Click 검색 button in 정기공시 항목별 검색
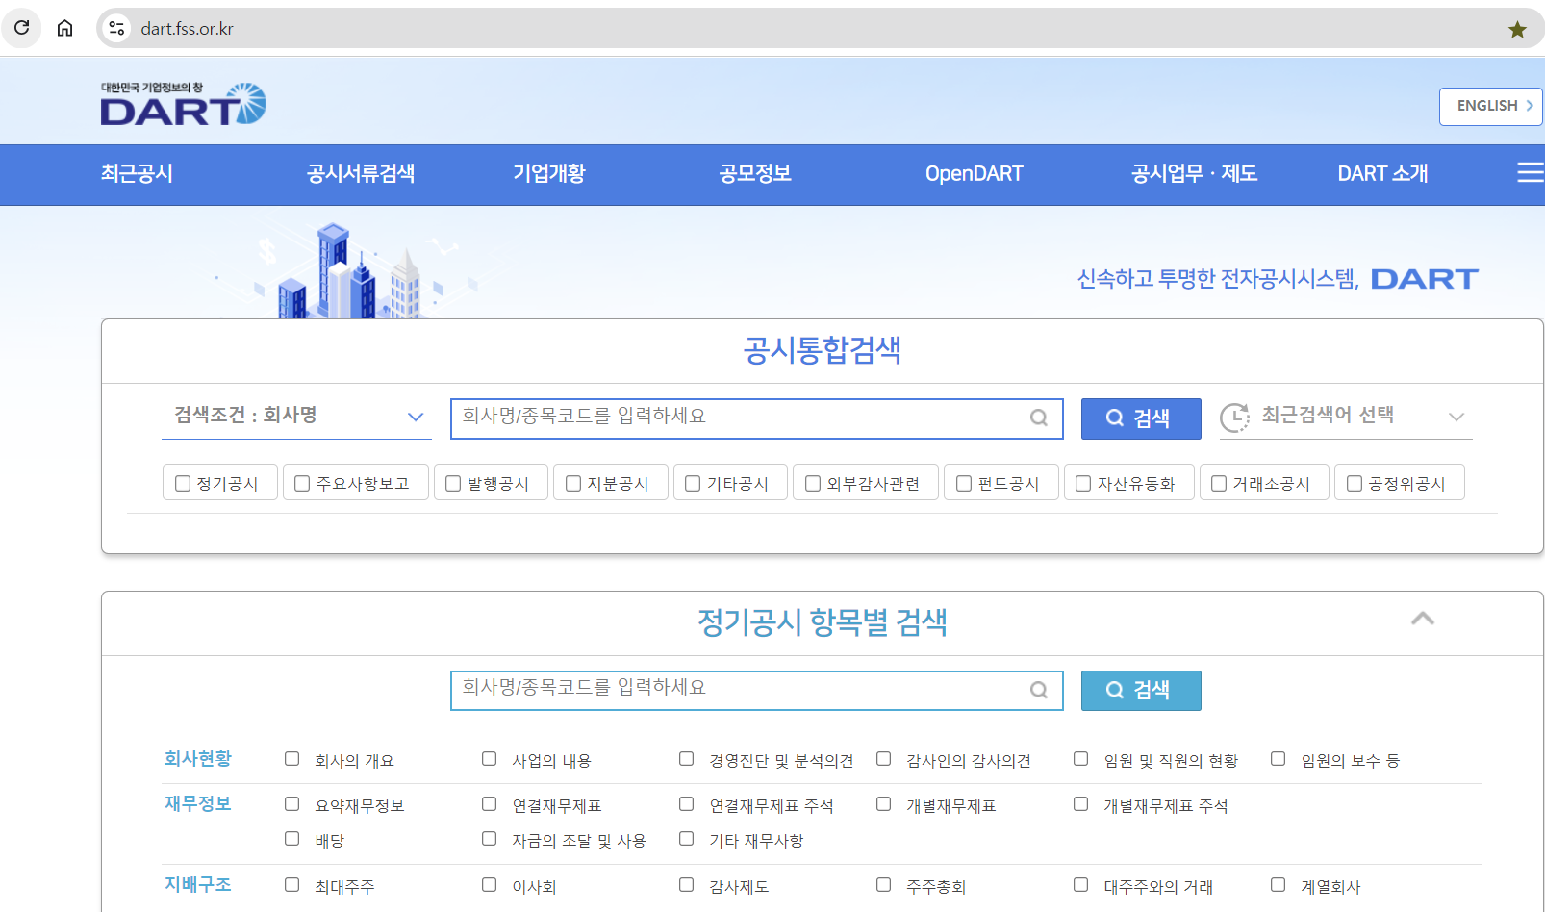This screenshot has width=1545, height=912. tap(1141, 691)
